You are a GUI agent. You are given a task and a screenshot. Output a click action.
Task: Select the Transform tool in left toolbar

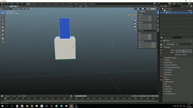pyautogui.click(x=3, y=31)
